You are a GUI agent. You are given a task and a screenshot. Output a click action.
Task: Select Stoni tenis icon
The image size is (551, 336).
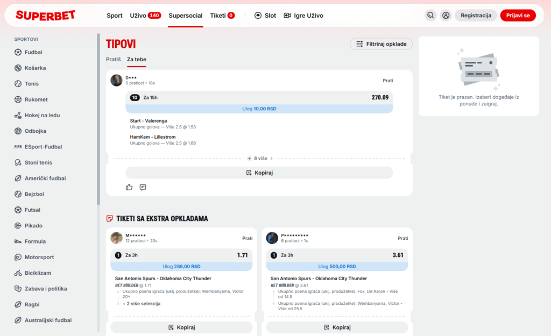(18, 162)
